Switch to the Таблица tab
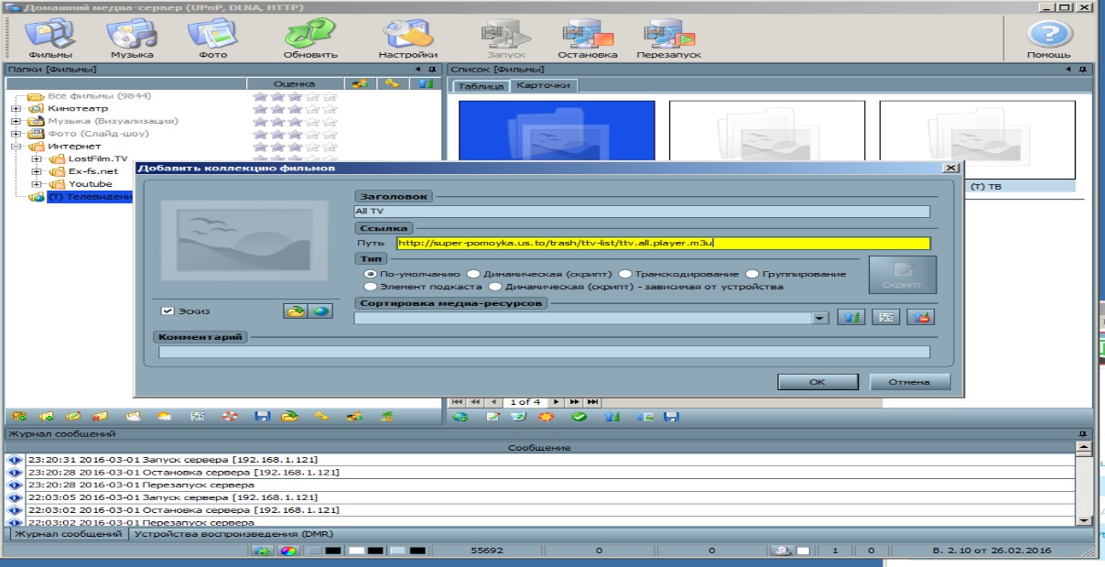Image resolution: width=1105 pixels, height=567 pixels. [x=481, y=86]
